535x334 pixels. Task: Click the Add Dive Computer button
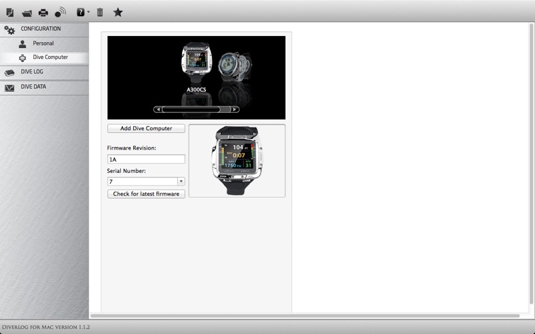tap(146, 128)
